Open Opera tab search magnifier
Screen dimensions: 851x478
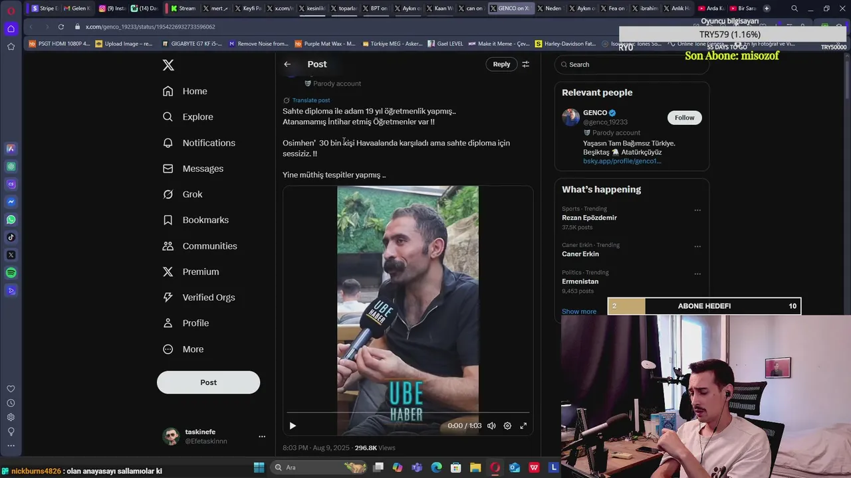[794, 9]
